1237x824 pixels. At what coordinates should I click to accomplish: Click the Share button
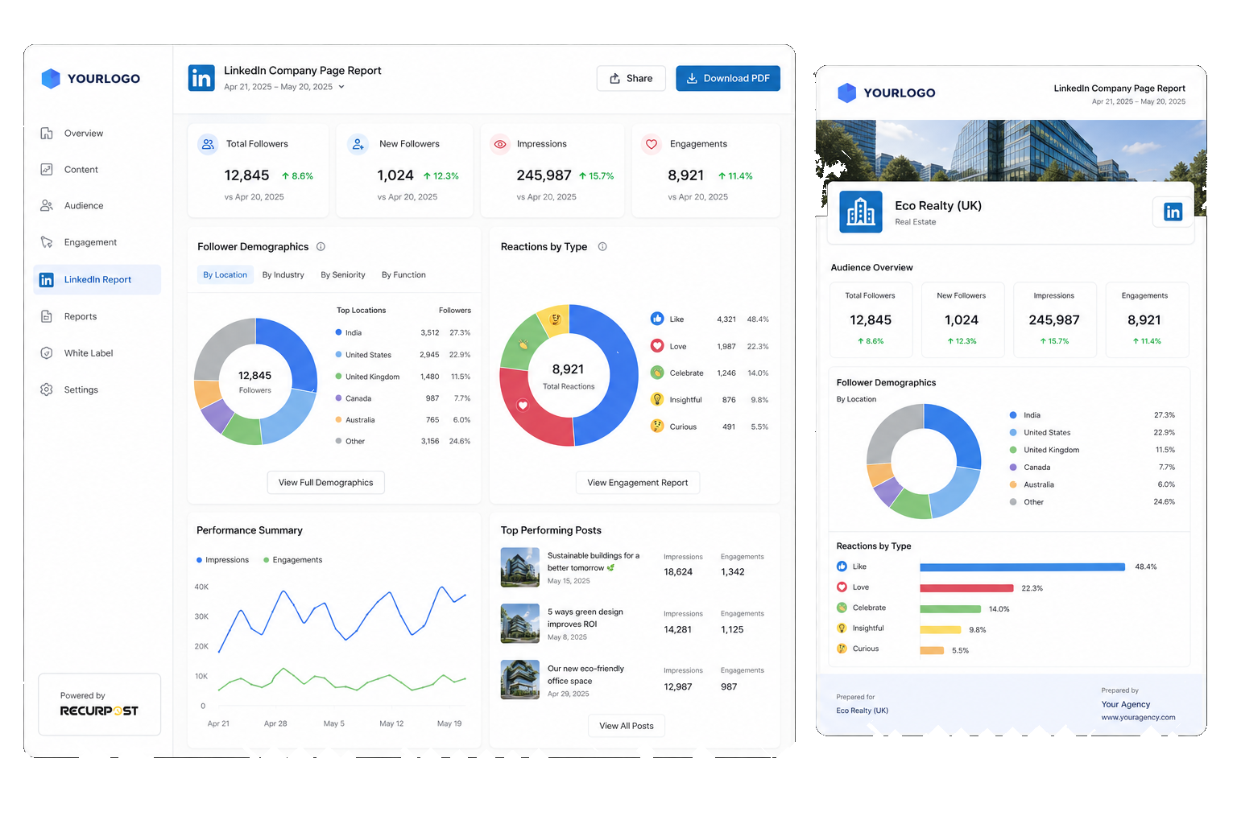631,78
